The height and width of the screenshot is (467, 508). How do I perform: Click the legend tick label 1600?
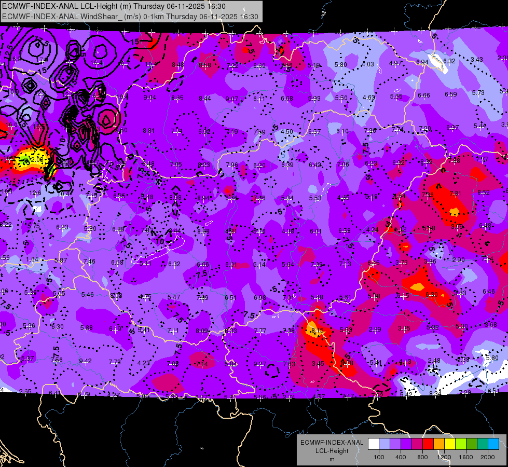coord(466,457)
